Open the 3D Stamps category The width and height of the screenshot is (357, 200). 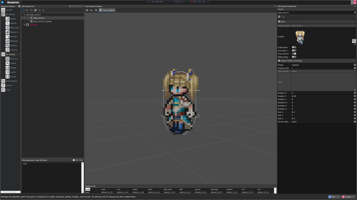tap(8, 14)
